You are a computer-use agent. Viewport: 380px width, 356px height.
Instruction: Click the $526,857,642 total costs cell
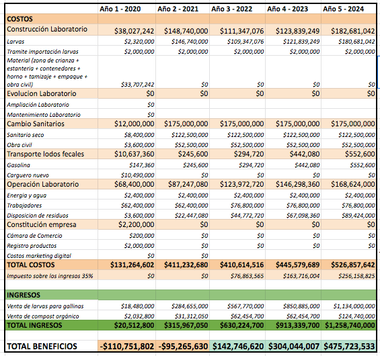349,265
